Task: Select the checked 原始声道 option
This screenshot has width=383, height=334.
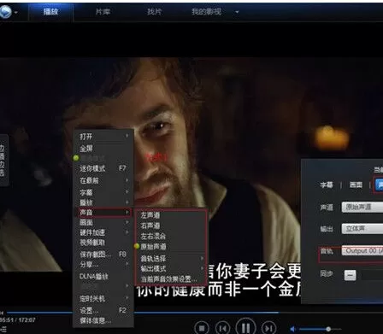Action: pyautogui.click(x=171, y=246)
